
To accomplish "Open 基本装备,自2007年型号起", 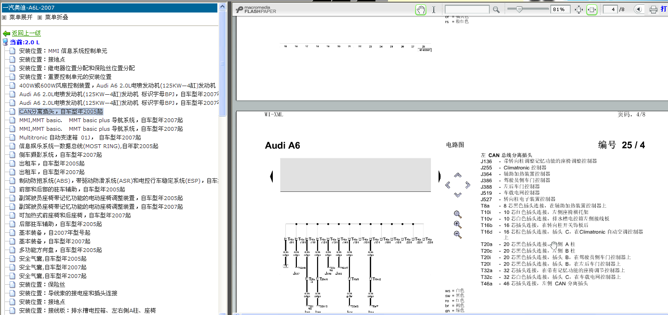I will 55,233.
